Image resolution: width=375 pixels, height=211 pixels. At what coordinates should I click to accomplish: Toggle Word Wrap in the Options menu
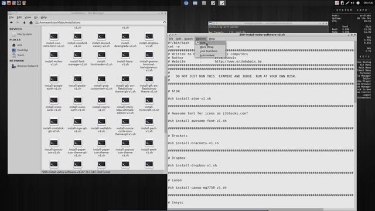(x=210, y=47)
